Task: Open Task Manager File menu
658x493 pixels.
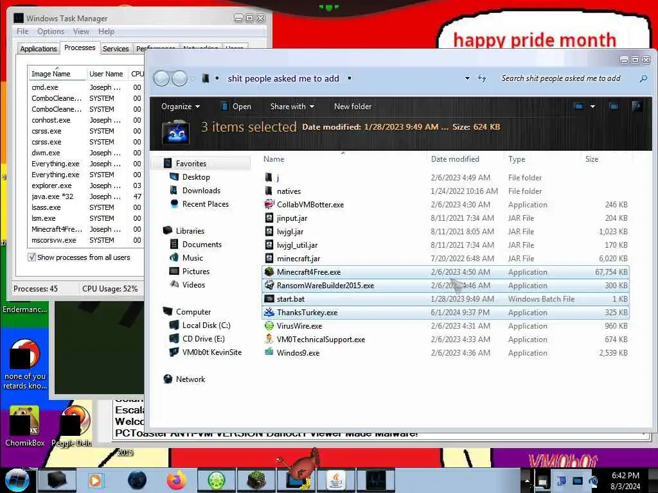Action: click(22, 31)
